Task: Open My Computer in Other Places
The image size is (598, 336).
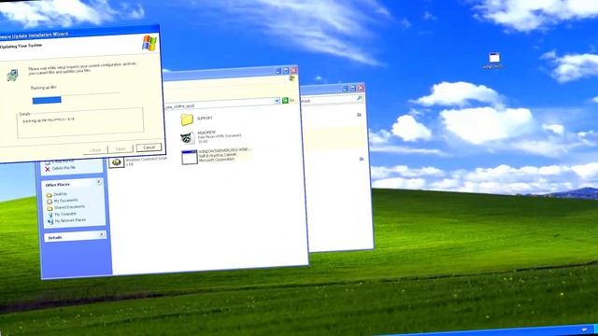Action: (x=65, y=214)
